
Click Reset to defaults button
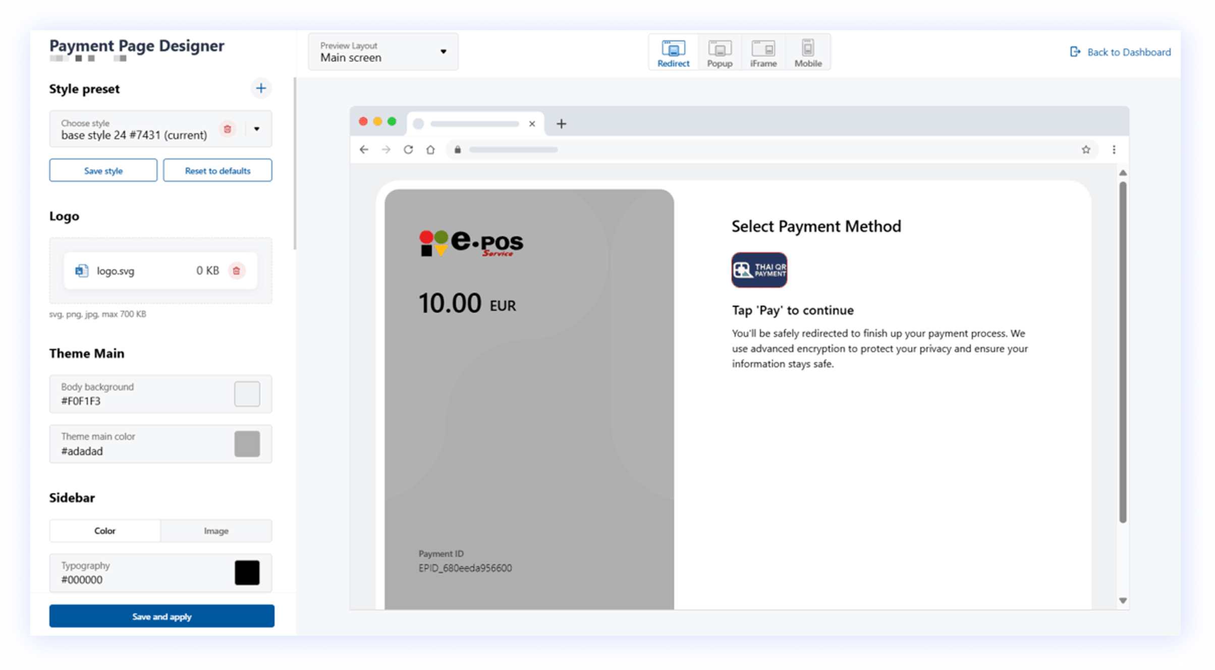217,171
